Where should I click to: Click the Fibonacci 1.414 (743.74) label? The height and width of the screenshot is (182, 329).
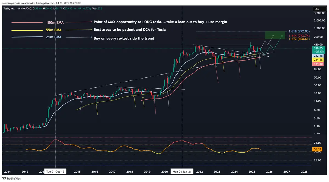[x=299, y=36]
